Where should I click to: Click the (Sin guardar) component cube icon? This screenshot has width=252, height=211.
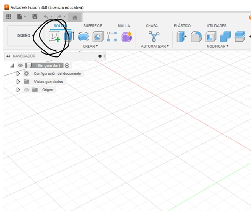(x=29, y=65)
